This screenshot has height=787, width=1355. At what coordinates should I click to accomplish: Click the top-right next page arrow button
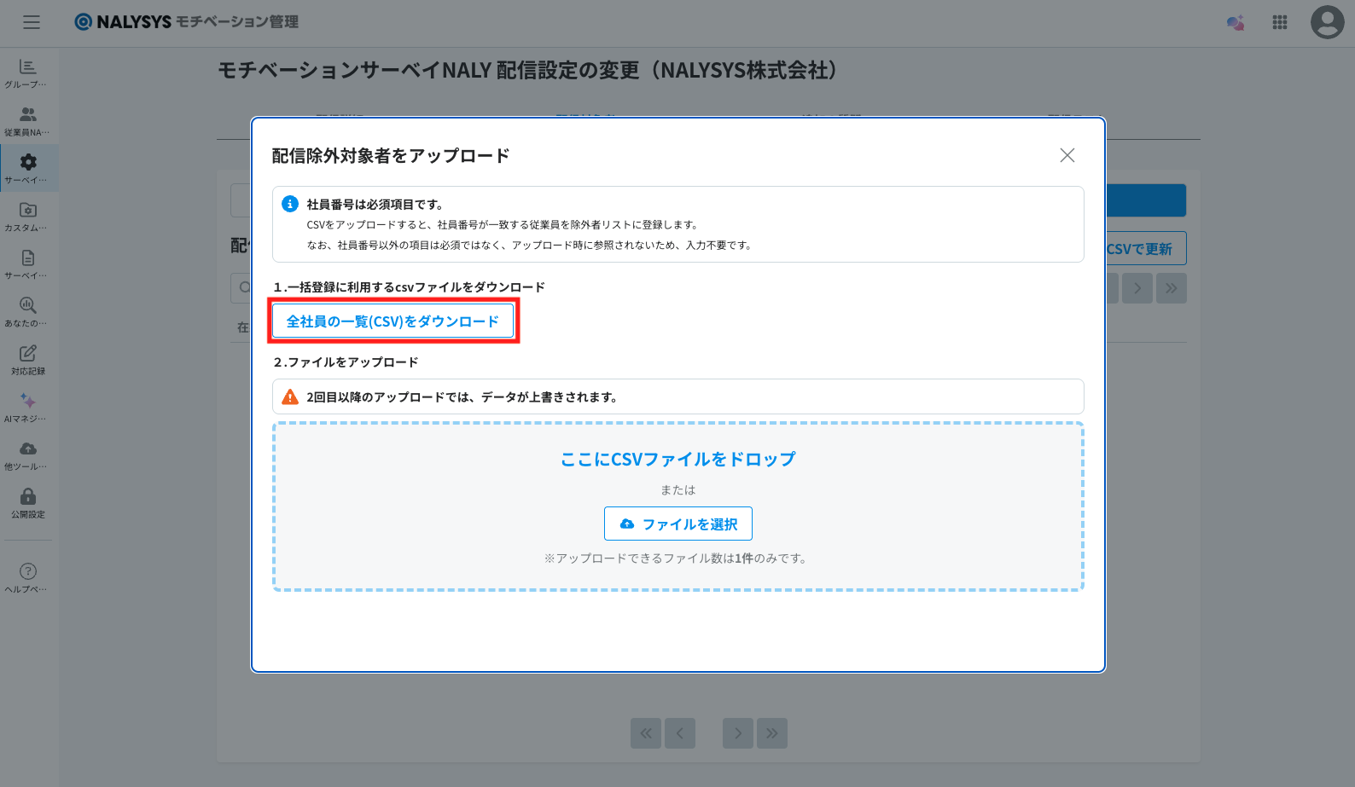pyautogui.click(x=1137, y=288)
